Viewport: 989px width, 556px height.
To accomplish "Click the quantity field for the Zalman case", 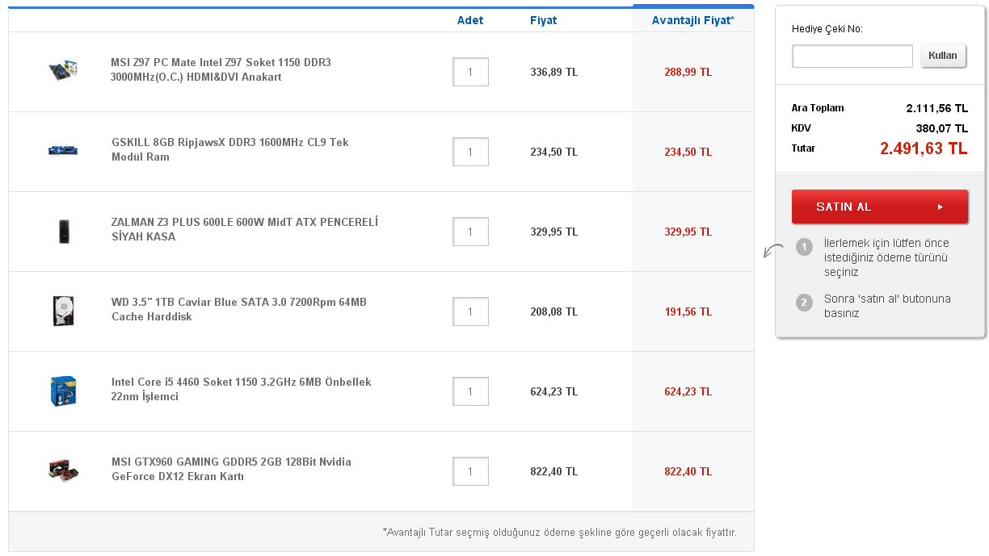I will [470, 232].
